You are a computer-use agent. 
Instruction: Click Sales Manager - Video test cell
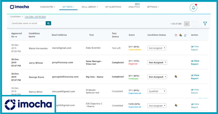tap(94, 63)
